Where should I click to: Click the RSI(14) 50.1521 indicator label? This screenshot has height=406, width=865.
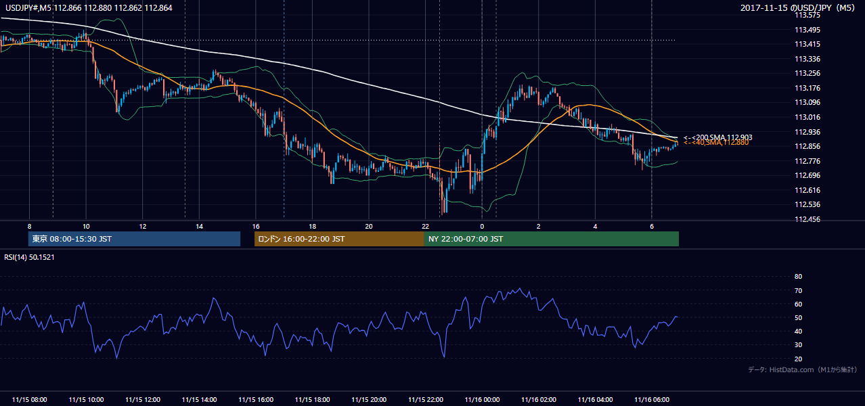point(29,257)
